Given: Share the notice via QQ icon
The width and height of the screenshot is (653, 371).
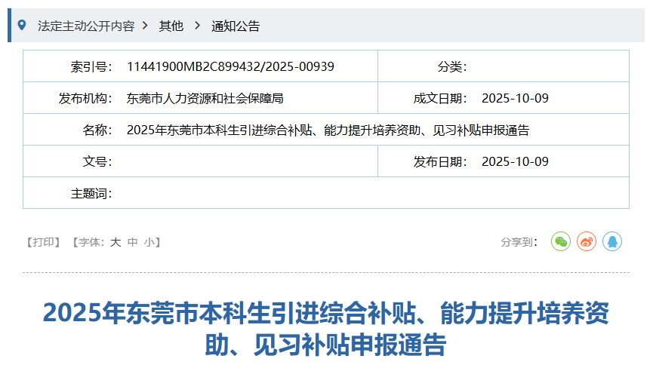Looking at the screenshot, I should pyautogui.click(x=612, y=242).
